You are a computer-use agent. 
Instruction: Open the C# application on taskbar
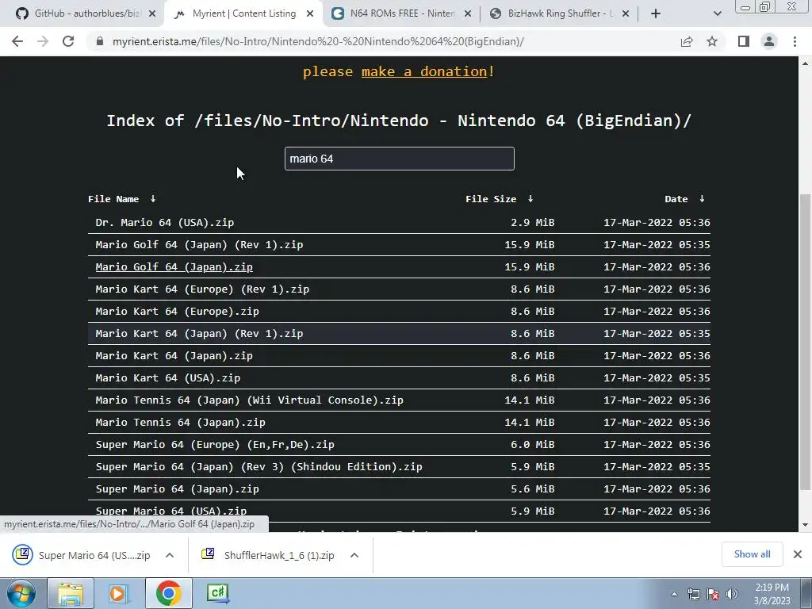(217, 593)
